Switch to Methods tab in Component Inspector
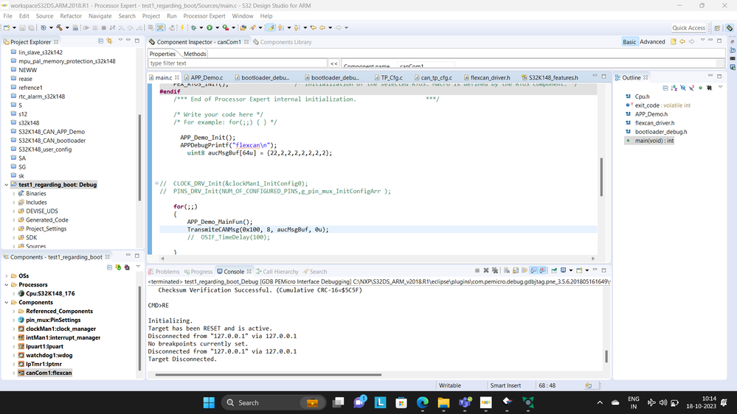 pos(195,54)
